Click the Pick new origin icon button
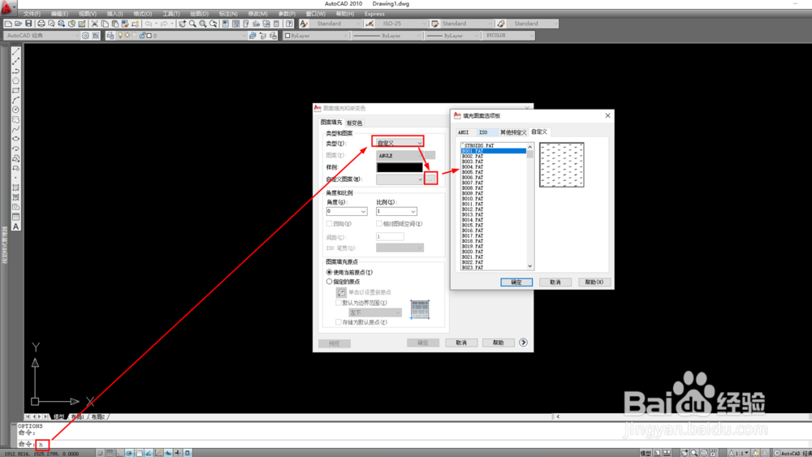This screenshot has width=812, height=457. 341,292
